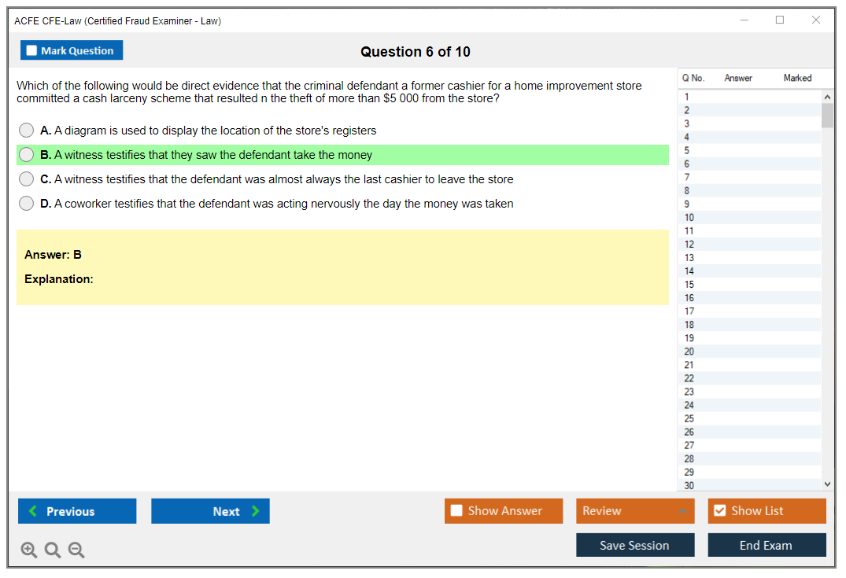Jump to question 10 in list
The image size is (846, 578).
[x=690, y=218]
